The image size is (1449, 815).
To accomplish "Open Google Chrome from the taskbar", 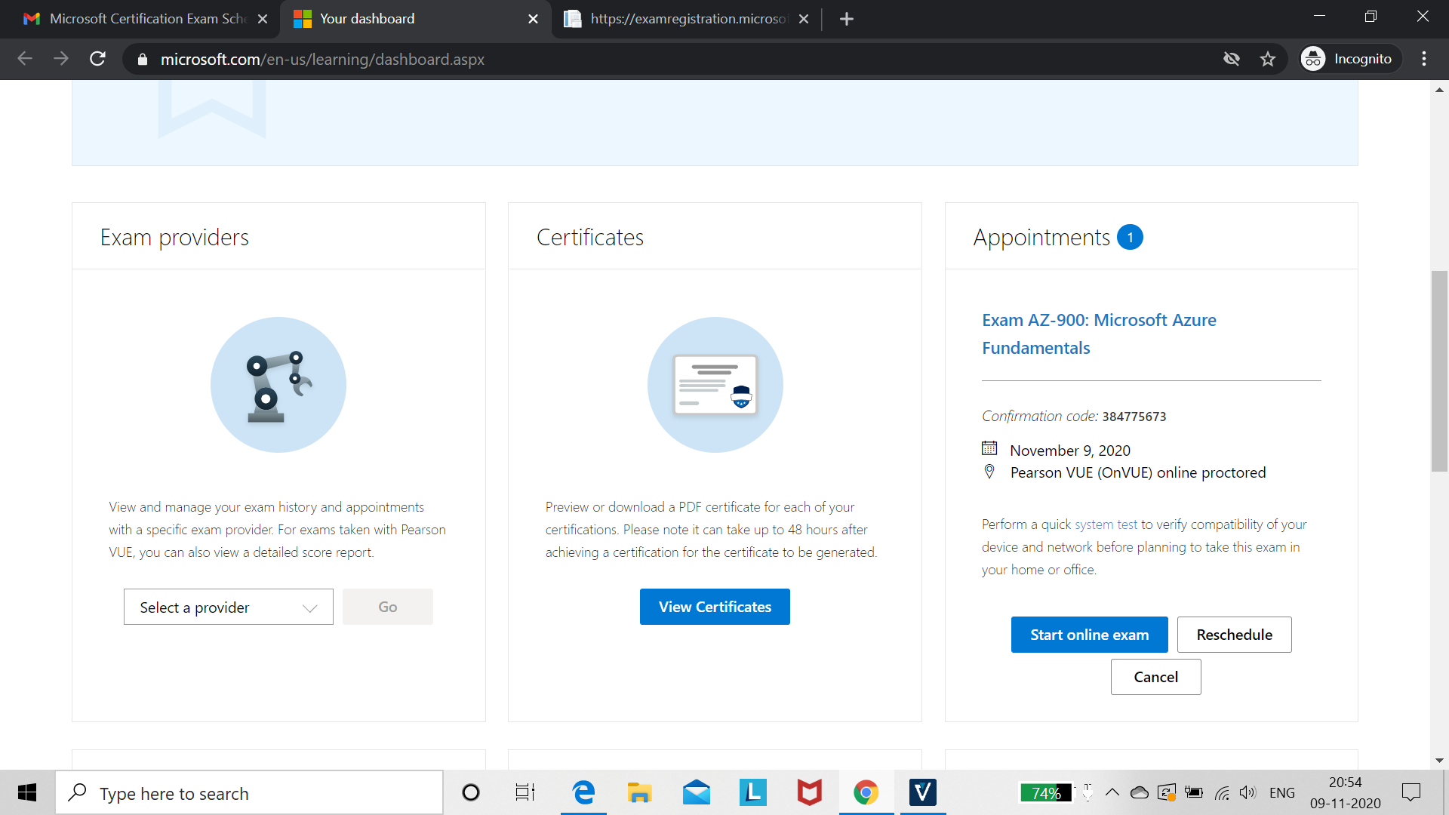I will tap(866, 792).
